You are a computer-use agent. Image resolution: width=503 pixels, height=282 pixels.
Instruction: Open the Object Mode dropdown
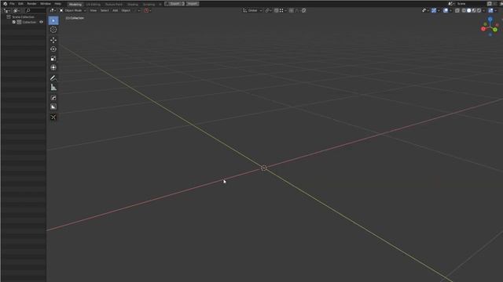coord(73,10)
